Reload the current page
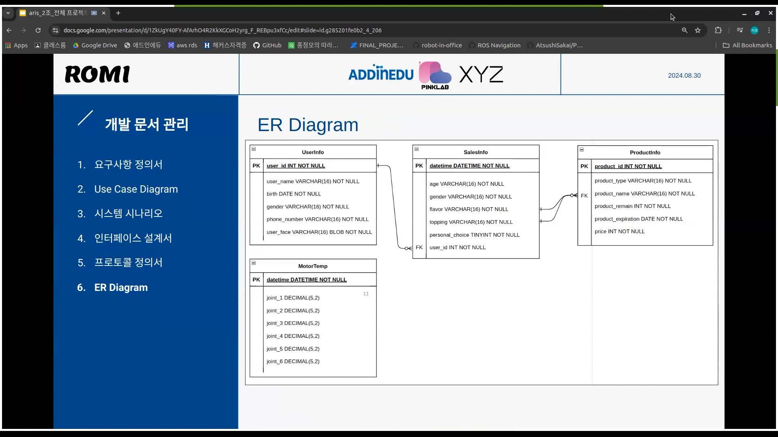This screenshot has height=437, width=778. [x=38, y=30]
